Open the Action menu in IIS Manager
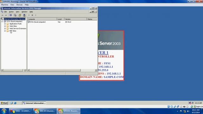The image size is (203, 114). point(11,12)
